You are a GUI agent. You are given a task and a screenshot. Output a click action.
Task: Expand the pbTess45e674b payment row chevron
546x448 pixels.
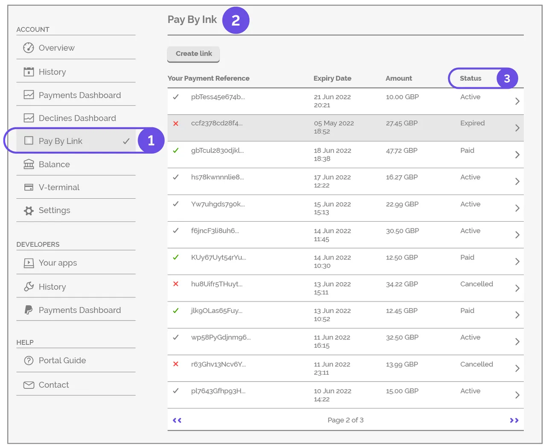coord(517,101)
